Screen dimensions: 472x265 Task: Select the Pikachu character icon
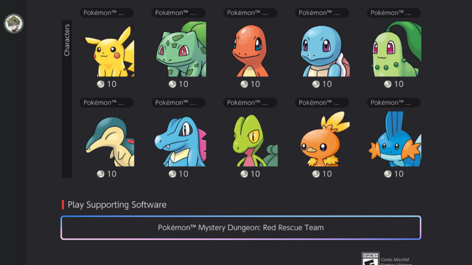point(107,49)
